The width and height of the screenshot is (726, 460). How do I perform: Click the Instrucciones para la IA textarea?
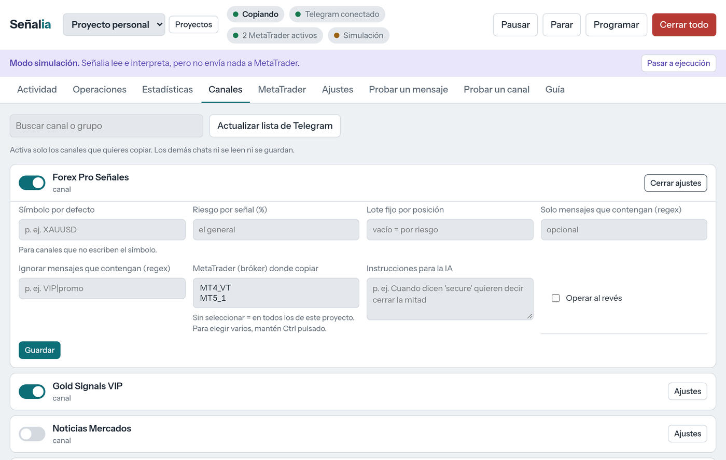[450, 299]
